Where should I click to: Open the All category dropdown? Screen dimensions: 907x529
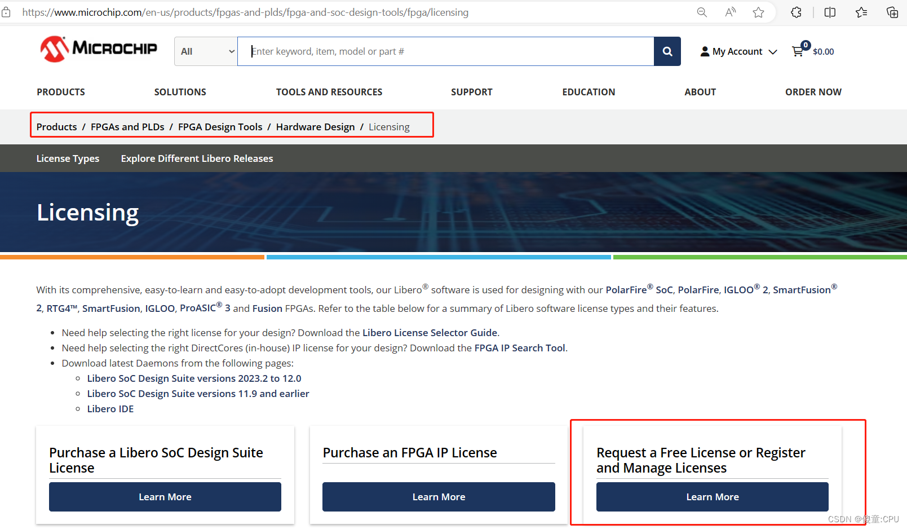(x=206, y=51)
